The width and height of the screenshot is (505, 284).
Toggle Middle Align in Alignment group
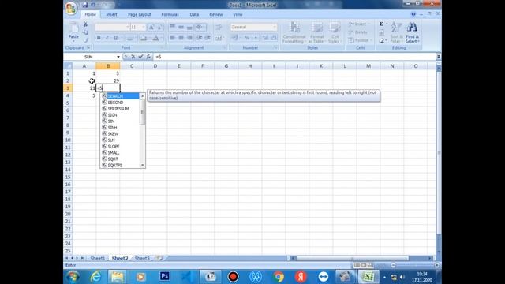[181, 27]
